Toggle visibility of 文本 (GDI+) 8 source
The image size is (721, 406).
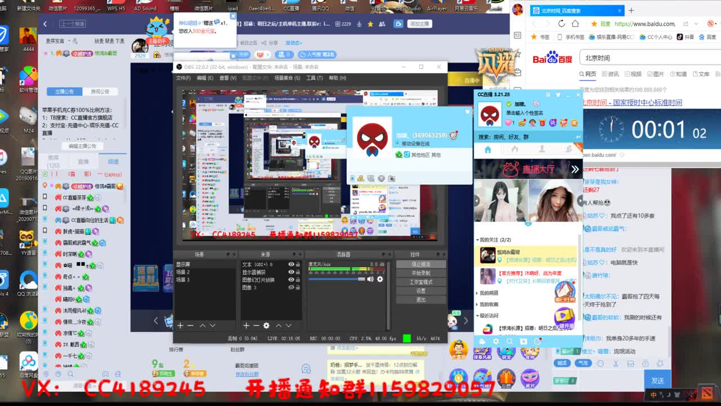(x=291, y=264)
